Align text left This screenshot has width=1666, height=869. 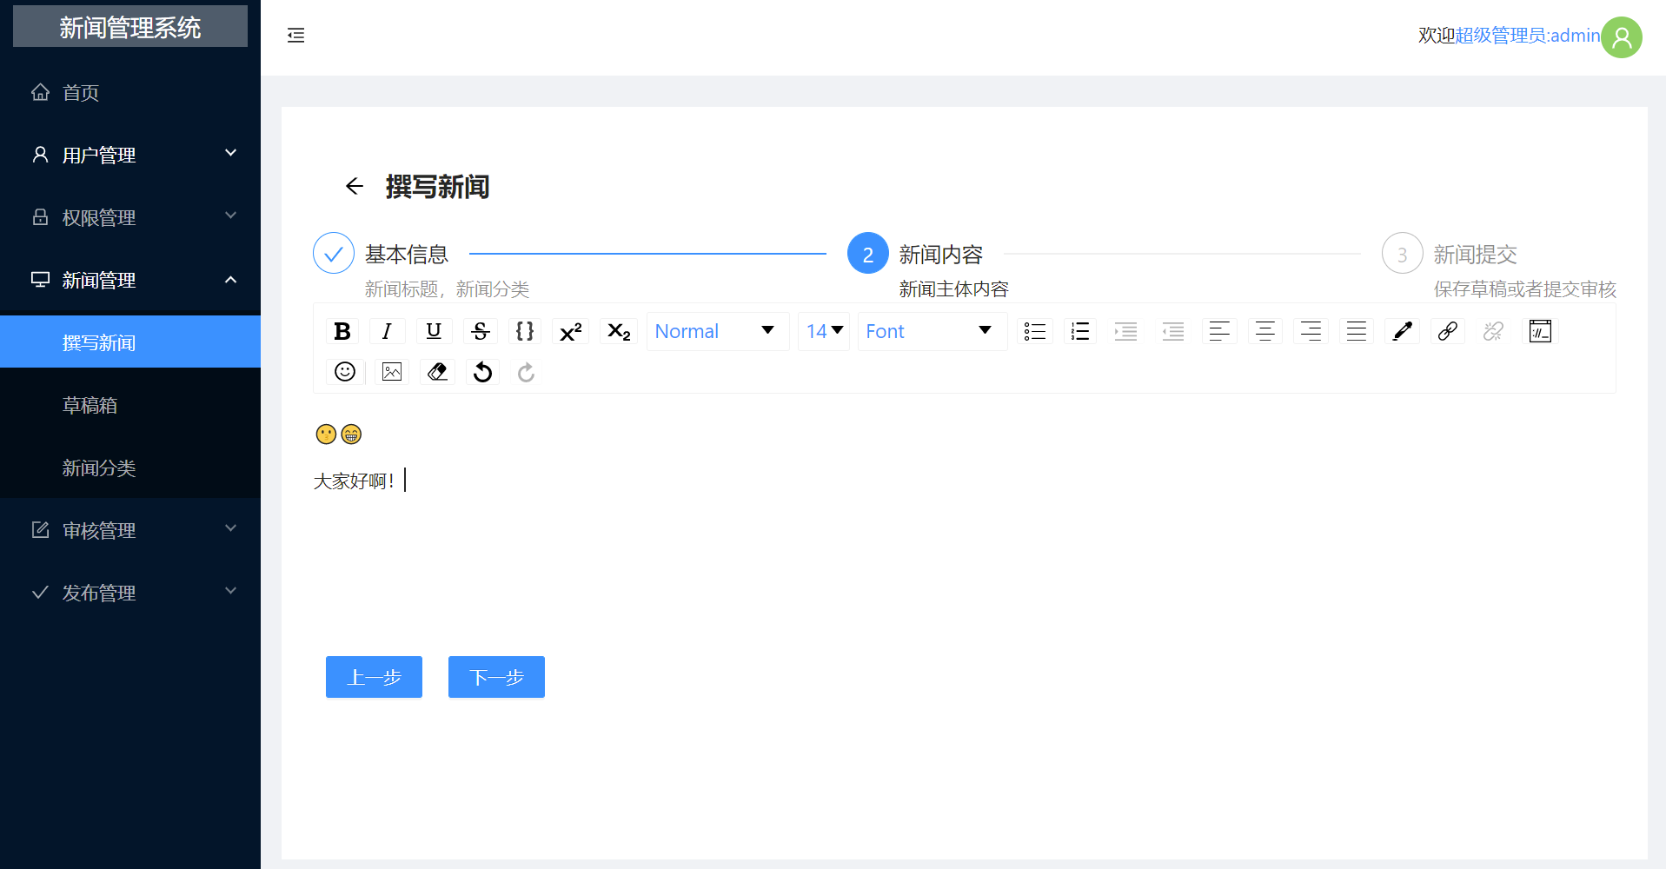pos(1219,331)
